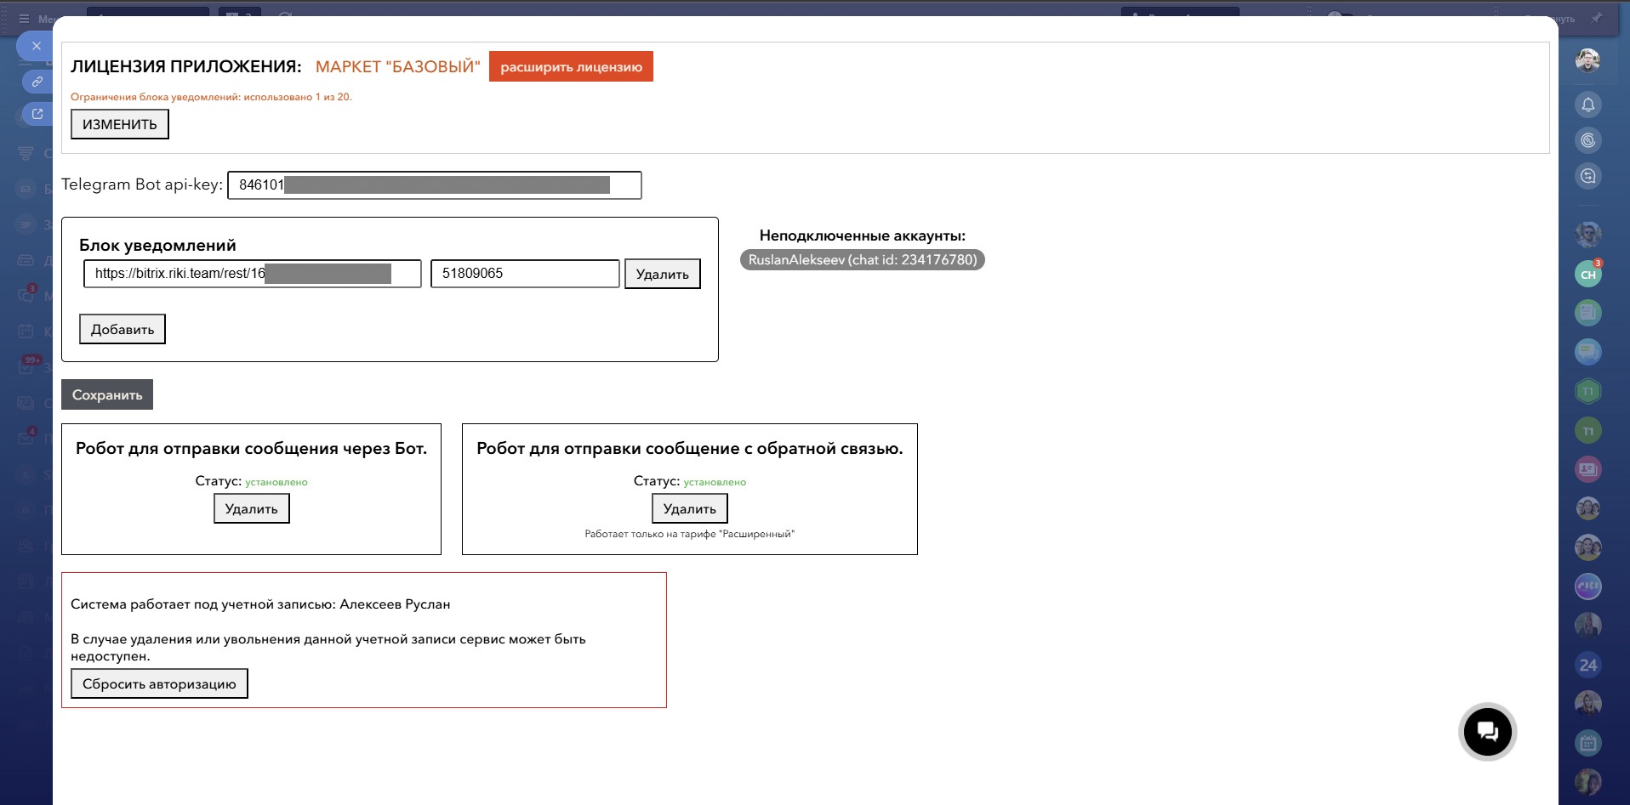Click the license name 'МАРКЕТ "БАЗОВЫЙ"'
The height and width of the screenshot is (805, 1630).
[397, 66]
